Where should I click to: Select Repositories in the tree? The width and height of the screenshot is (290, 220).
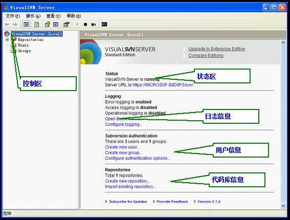point(31,39)
